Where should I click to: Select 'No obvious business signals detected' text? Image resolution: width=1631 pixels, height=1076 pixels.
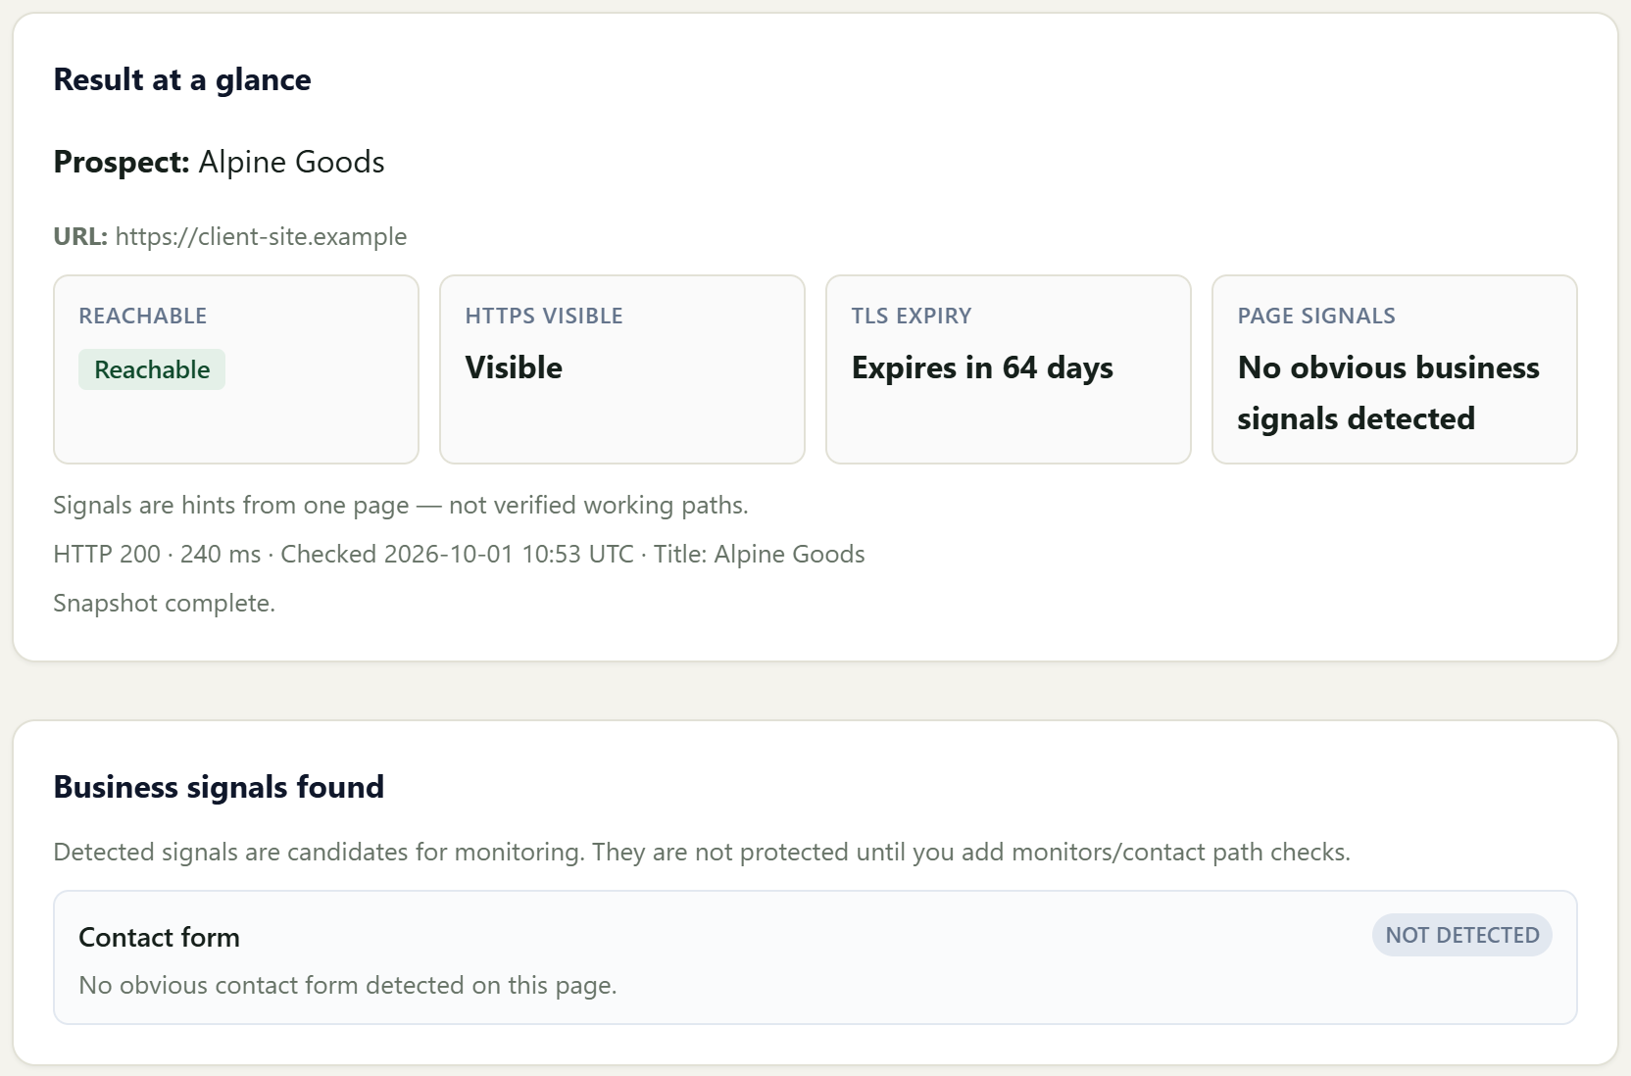tap(1388, 393)
